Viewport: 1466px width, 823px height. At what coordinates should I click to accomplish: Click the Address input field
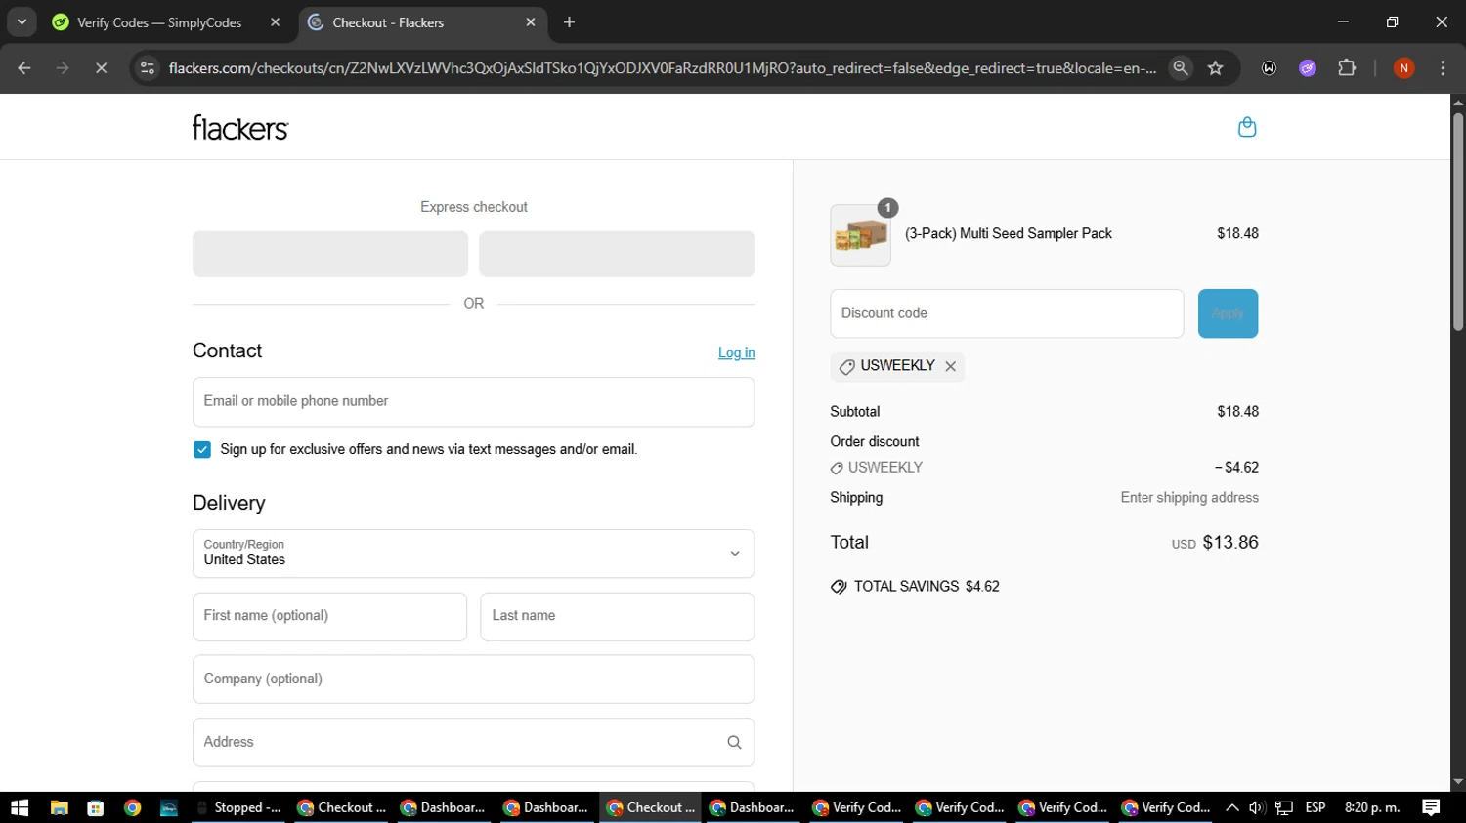click(473, 742)
